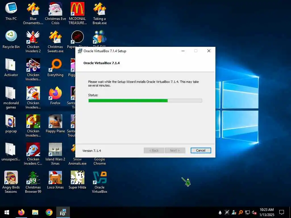Select the Oracle VirtualBox desktop shortcut
Viewport: 291px width, 218px height.
[100, 182]
